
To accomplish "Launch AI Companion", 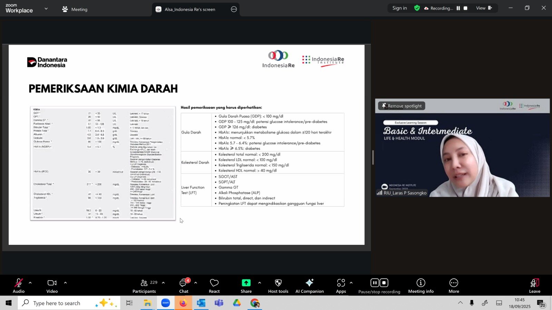I will (x=309, y=286).
